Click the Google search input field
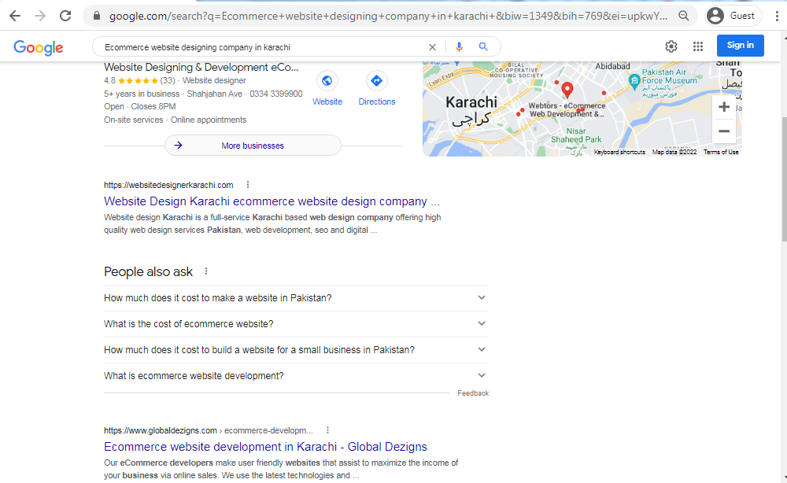 pos(260,47)
